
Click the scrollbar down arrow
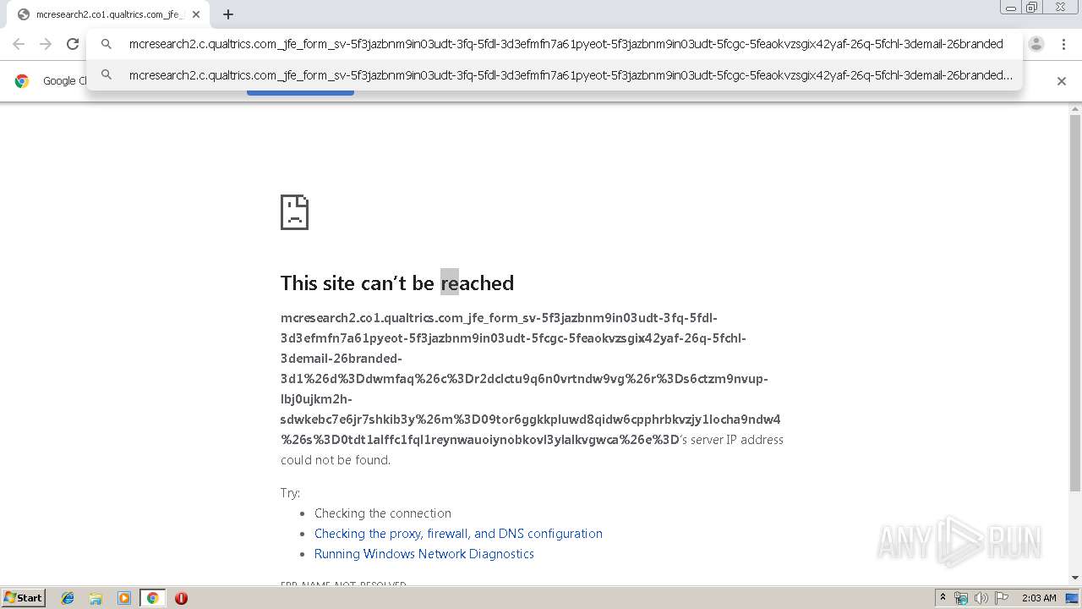pos(1075,578)
